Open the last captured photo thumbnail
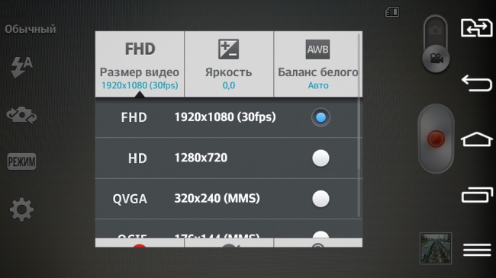Screen dimensions: 496x278 pos(436,248)
